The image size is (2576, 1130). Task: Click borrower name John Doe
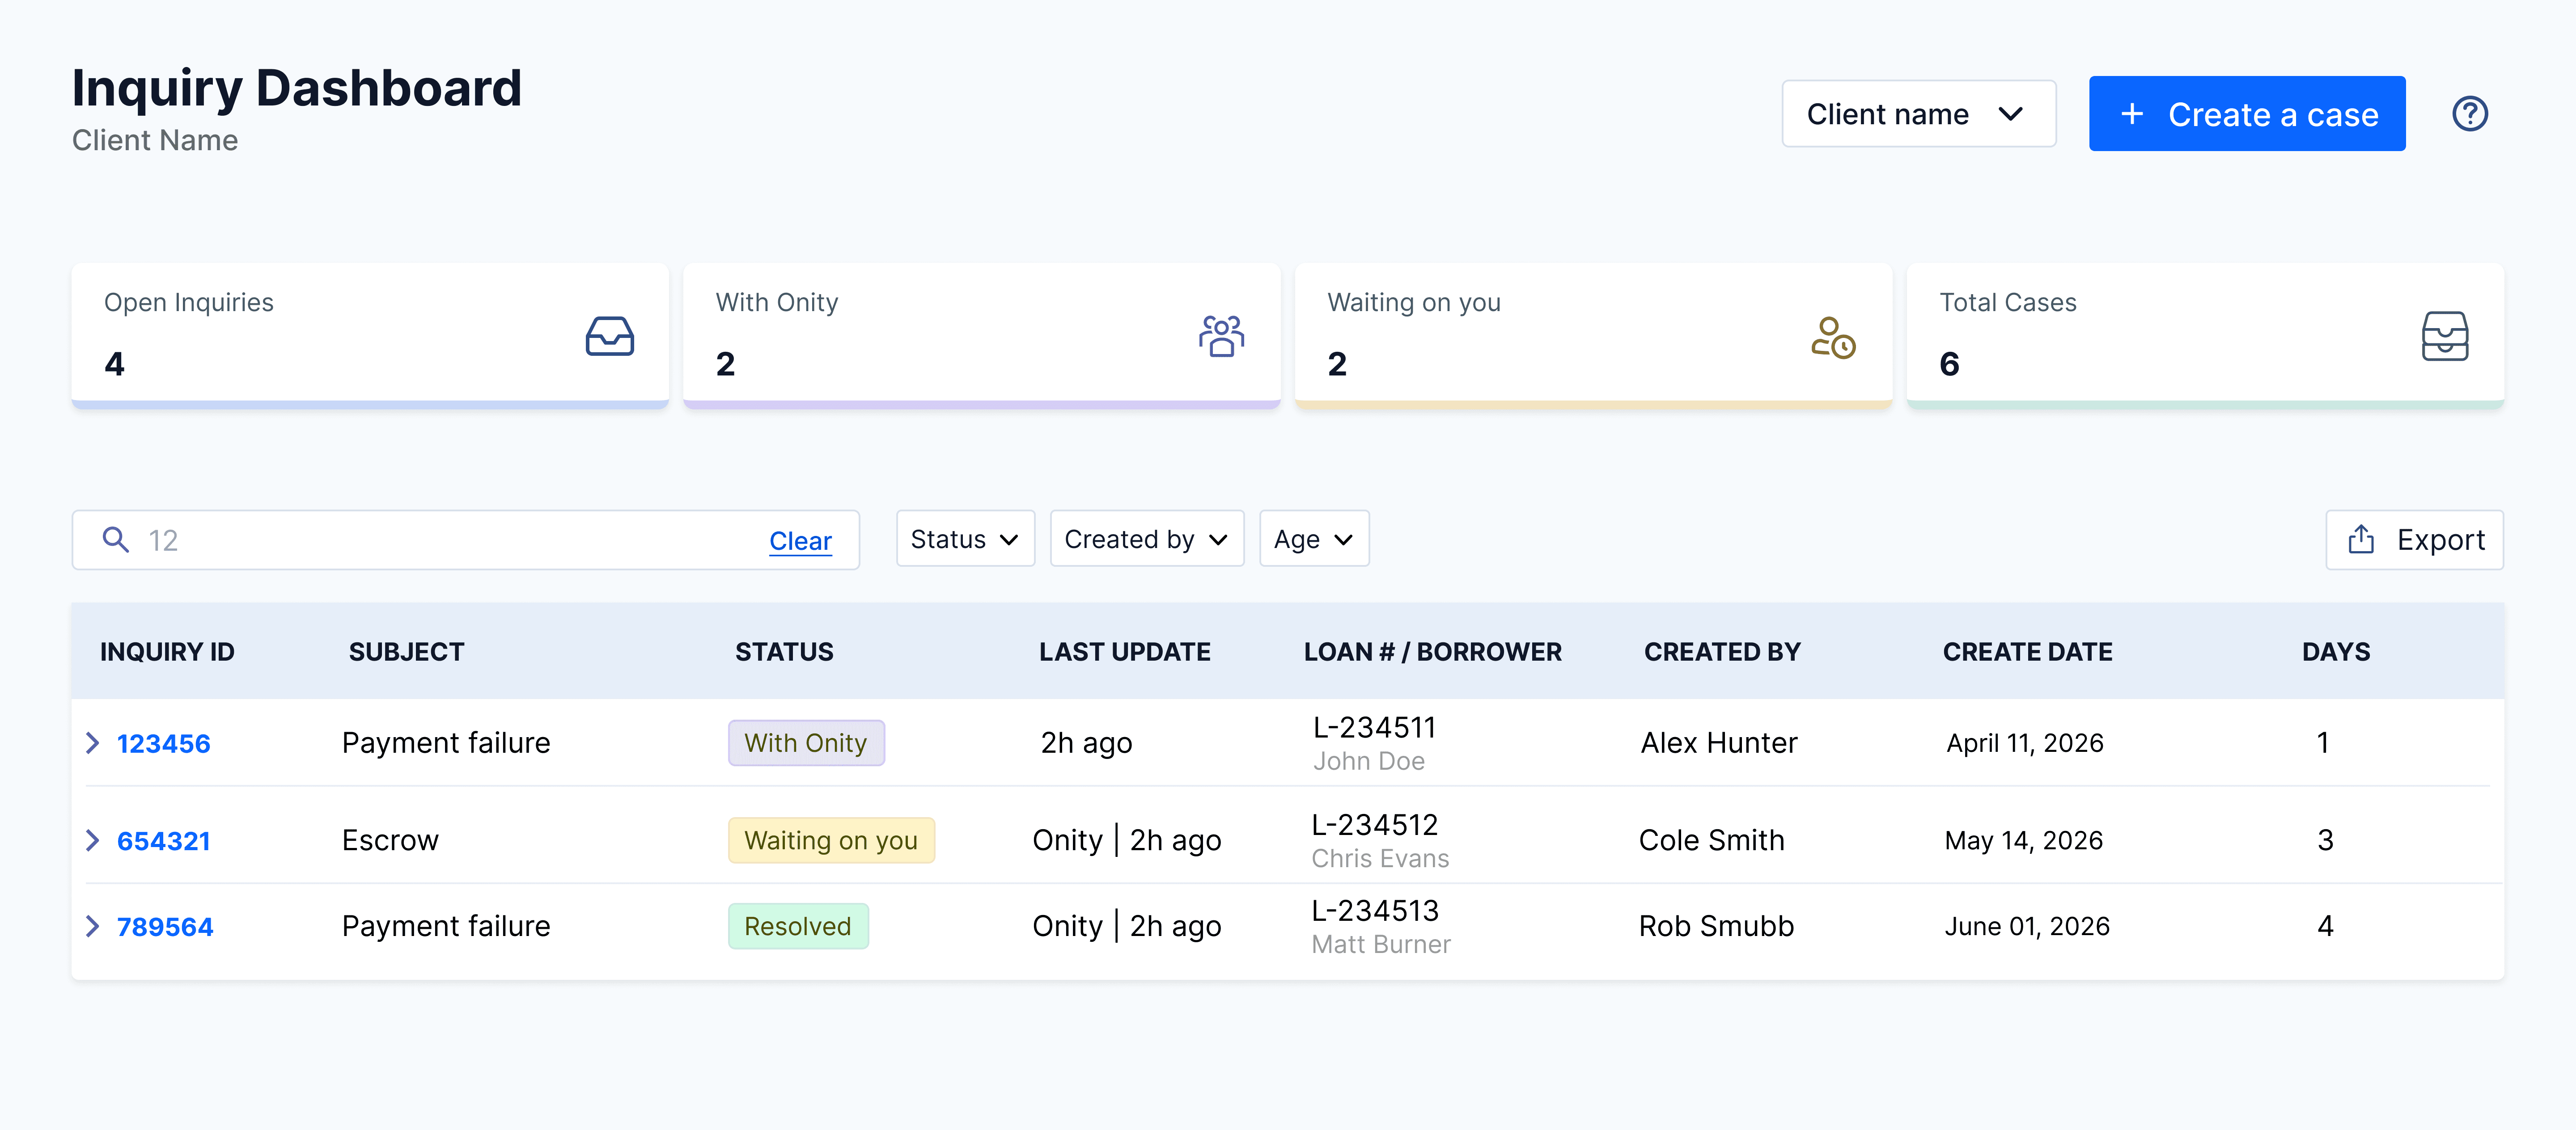pos(1368,761)
